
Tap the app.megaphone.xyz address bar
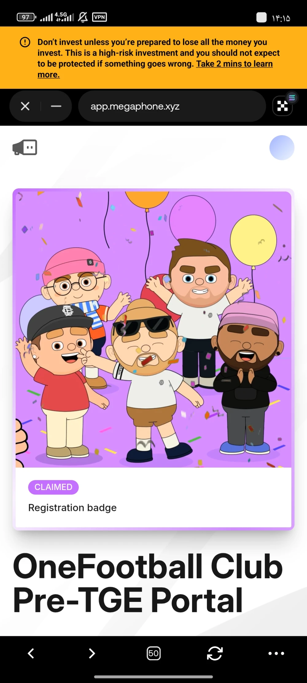pyautogui.click(x=172, y=106)
